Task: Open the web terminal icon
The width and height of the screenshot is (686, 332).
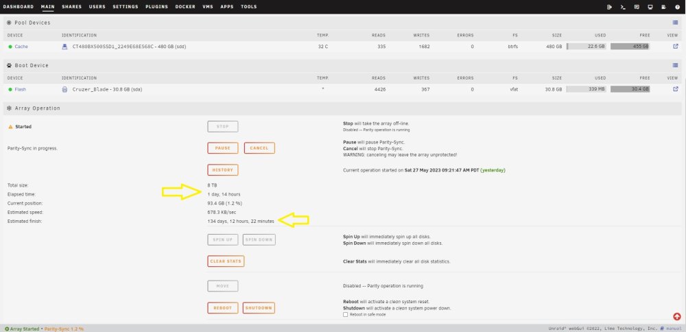Action: pos(623,7)
